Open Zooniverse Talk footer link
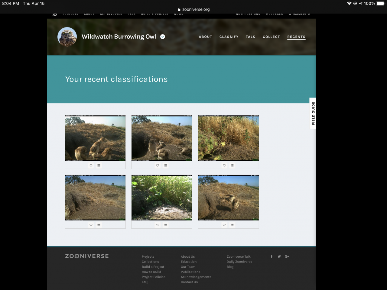Screen dimensions: 387x290 click(x=239, y=257)
